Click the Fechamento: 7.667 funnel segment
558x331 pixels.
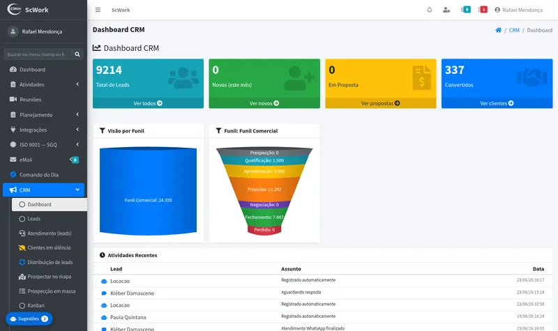(264, 217)
